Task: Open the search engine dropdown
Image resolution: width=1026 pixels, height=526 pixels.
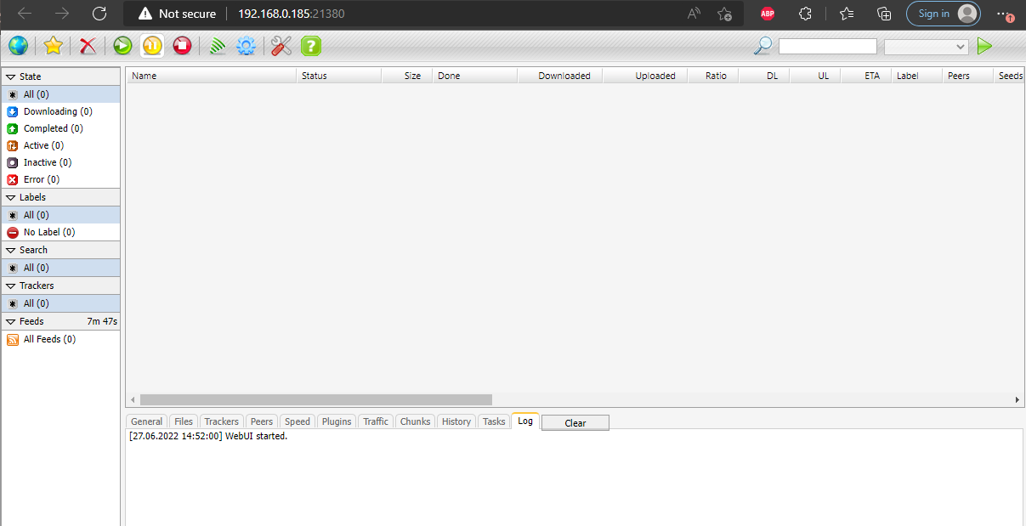Action: tap(927, 47)
